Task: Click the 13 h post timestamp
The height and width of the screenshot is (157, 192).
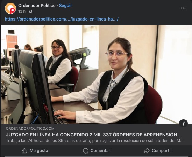Action: (x=22, y=11)
